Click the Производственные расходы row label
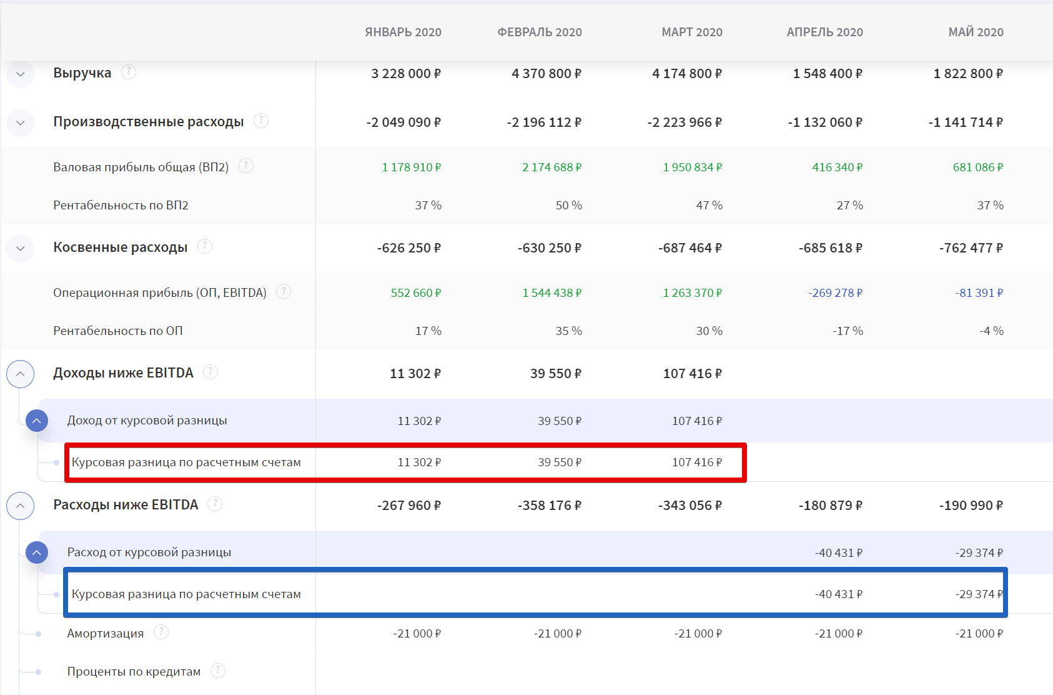Viewport: 1053px width, 695px height. (x=149, y=122)
